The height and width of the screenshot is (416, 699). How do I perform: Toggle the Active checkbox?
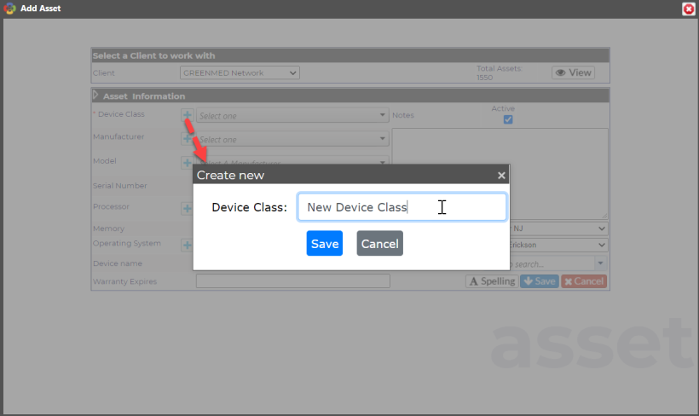[x=508, y=119]
